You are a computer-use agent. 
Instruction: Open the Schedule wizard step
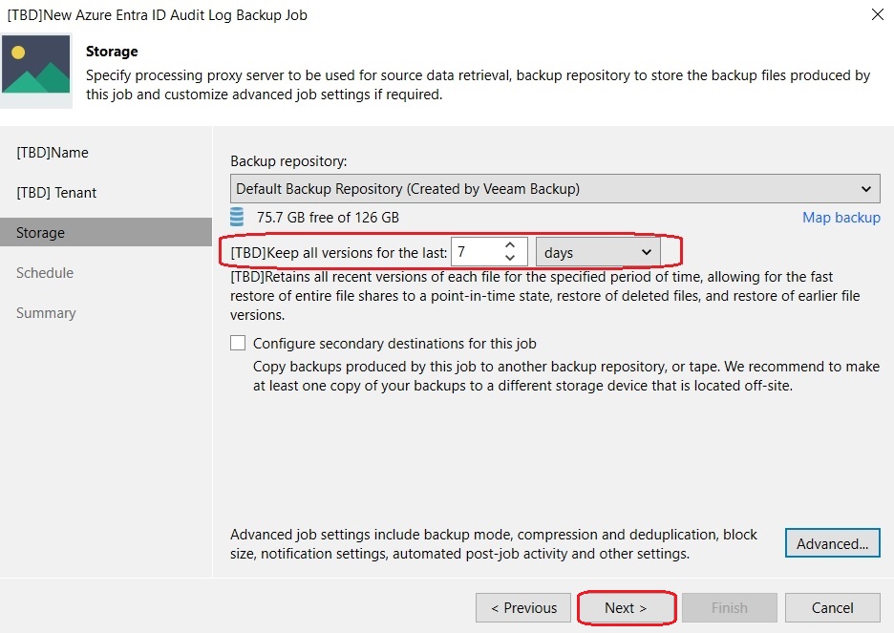coord(45,273)
